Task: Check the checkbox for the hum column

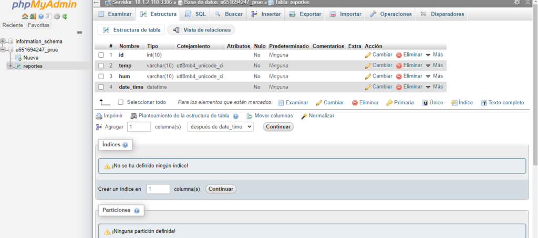Action: [x=101, y=77]
